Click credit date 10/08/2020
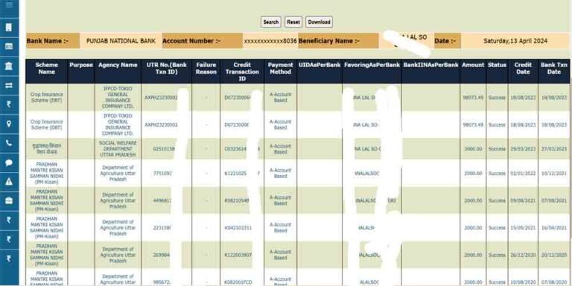The height and width of the screenshot is (286, 572). point(523,282)
